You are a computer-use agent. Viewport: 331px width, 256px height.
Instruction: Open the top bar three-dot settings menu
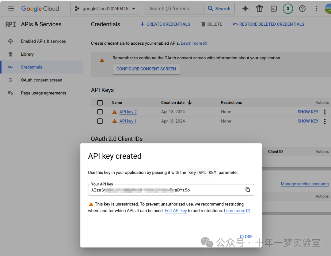click(316, 9)
